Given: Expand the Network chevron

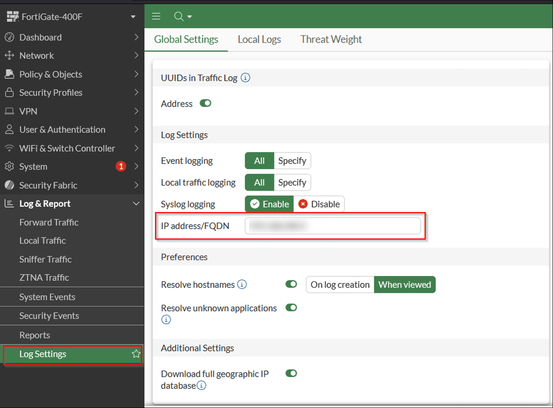Looking at the screenshot, I should [x=136, y=55].
